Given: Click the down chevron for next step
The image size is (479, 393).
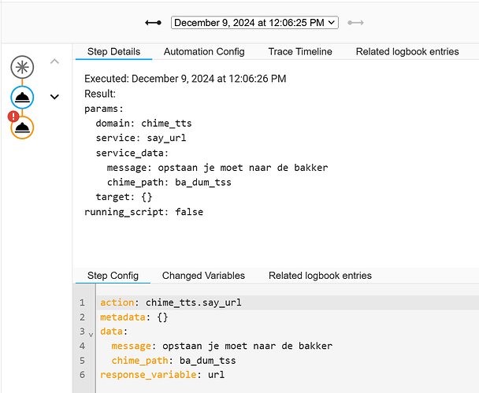Looking at the screenshot, I should pyautogui.click(x=54, y=97).
